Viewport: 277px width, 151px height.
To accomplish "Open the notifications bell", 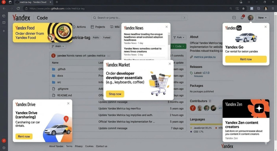I will click(242, 17).
